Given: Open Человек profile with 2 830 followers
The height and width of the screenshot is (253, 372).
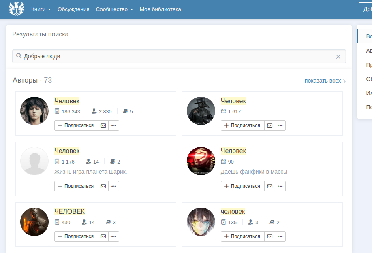Looking at the screenshot, I should point(67,101).
